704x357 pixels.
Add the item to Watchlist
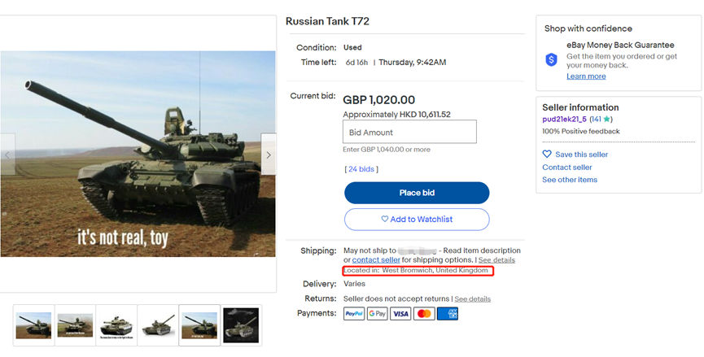pyautogui.click(x=417, y=220)
